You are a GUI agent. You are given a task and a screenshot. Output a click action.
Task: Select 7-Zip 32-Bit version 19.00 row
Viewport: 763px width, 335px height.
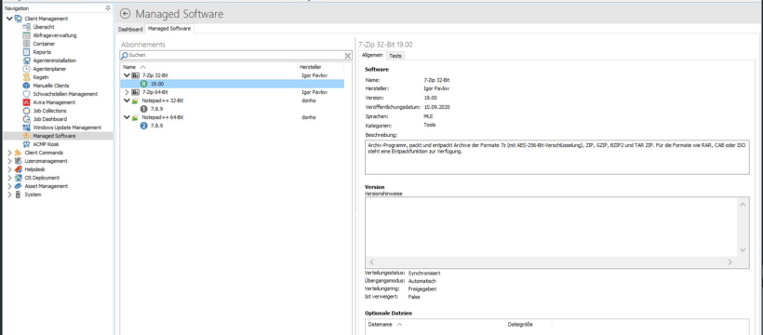[x=232, y=84]
